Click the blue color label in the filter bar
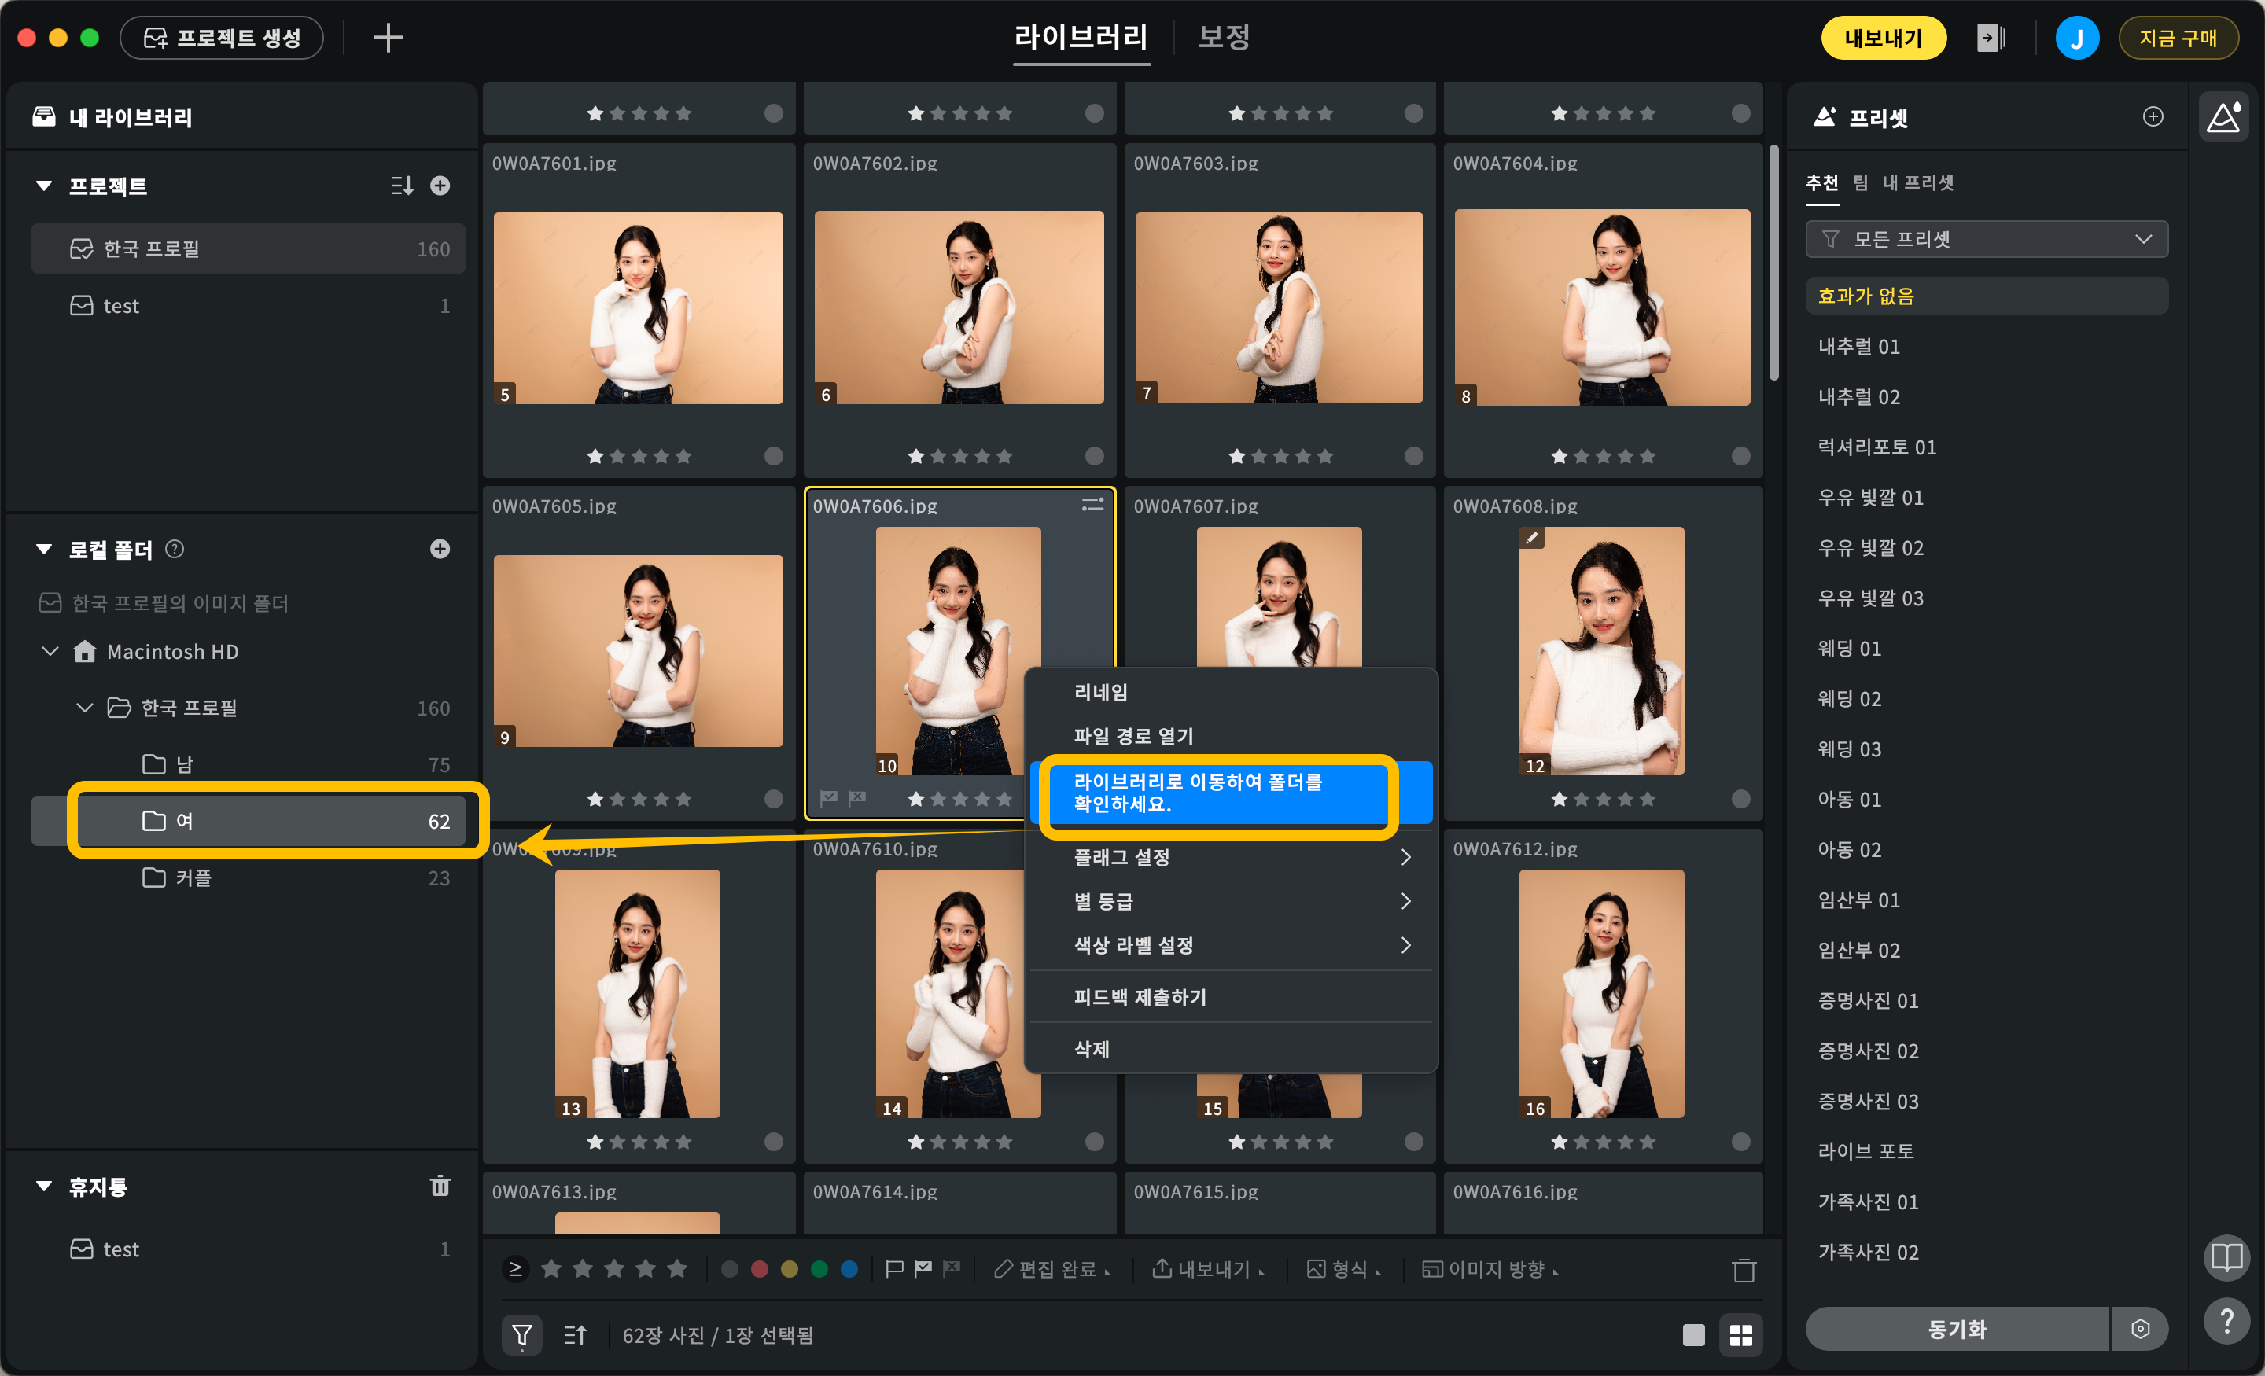This screenshot has height=1376, width=2265. (849, 1268)
